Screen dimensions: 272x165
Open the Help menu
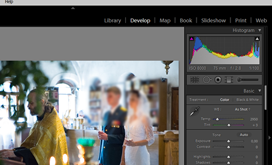click(9, 2)
